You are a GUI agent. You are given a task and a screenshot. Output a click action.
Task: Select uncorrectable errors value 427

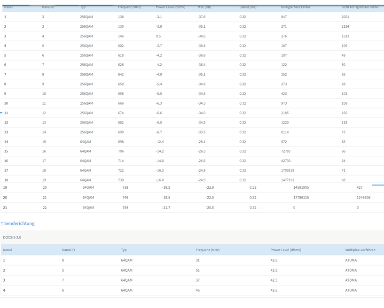[x=360, y=187]
